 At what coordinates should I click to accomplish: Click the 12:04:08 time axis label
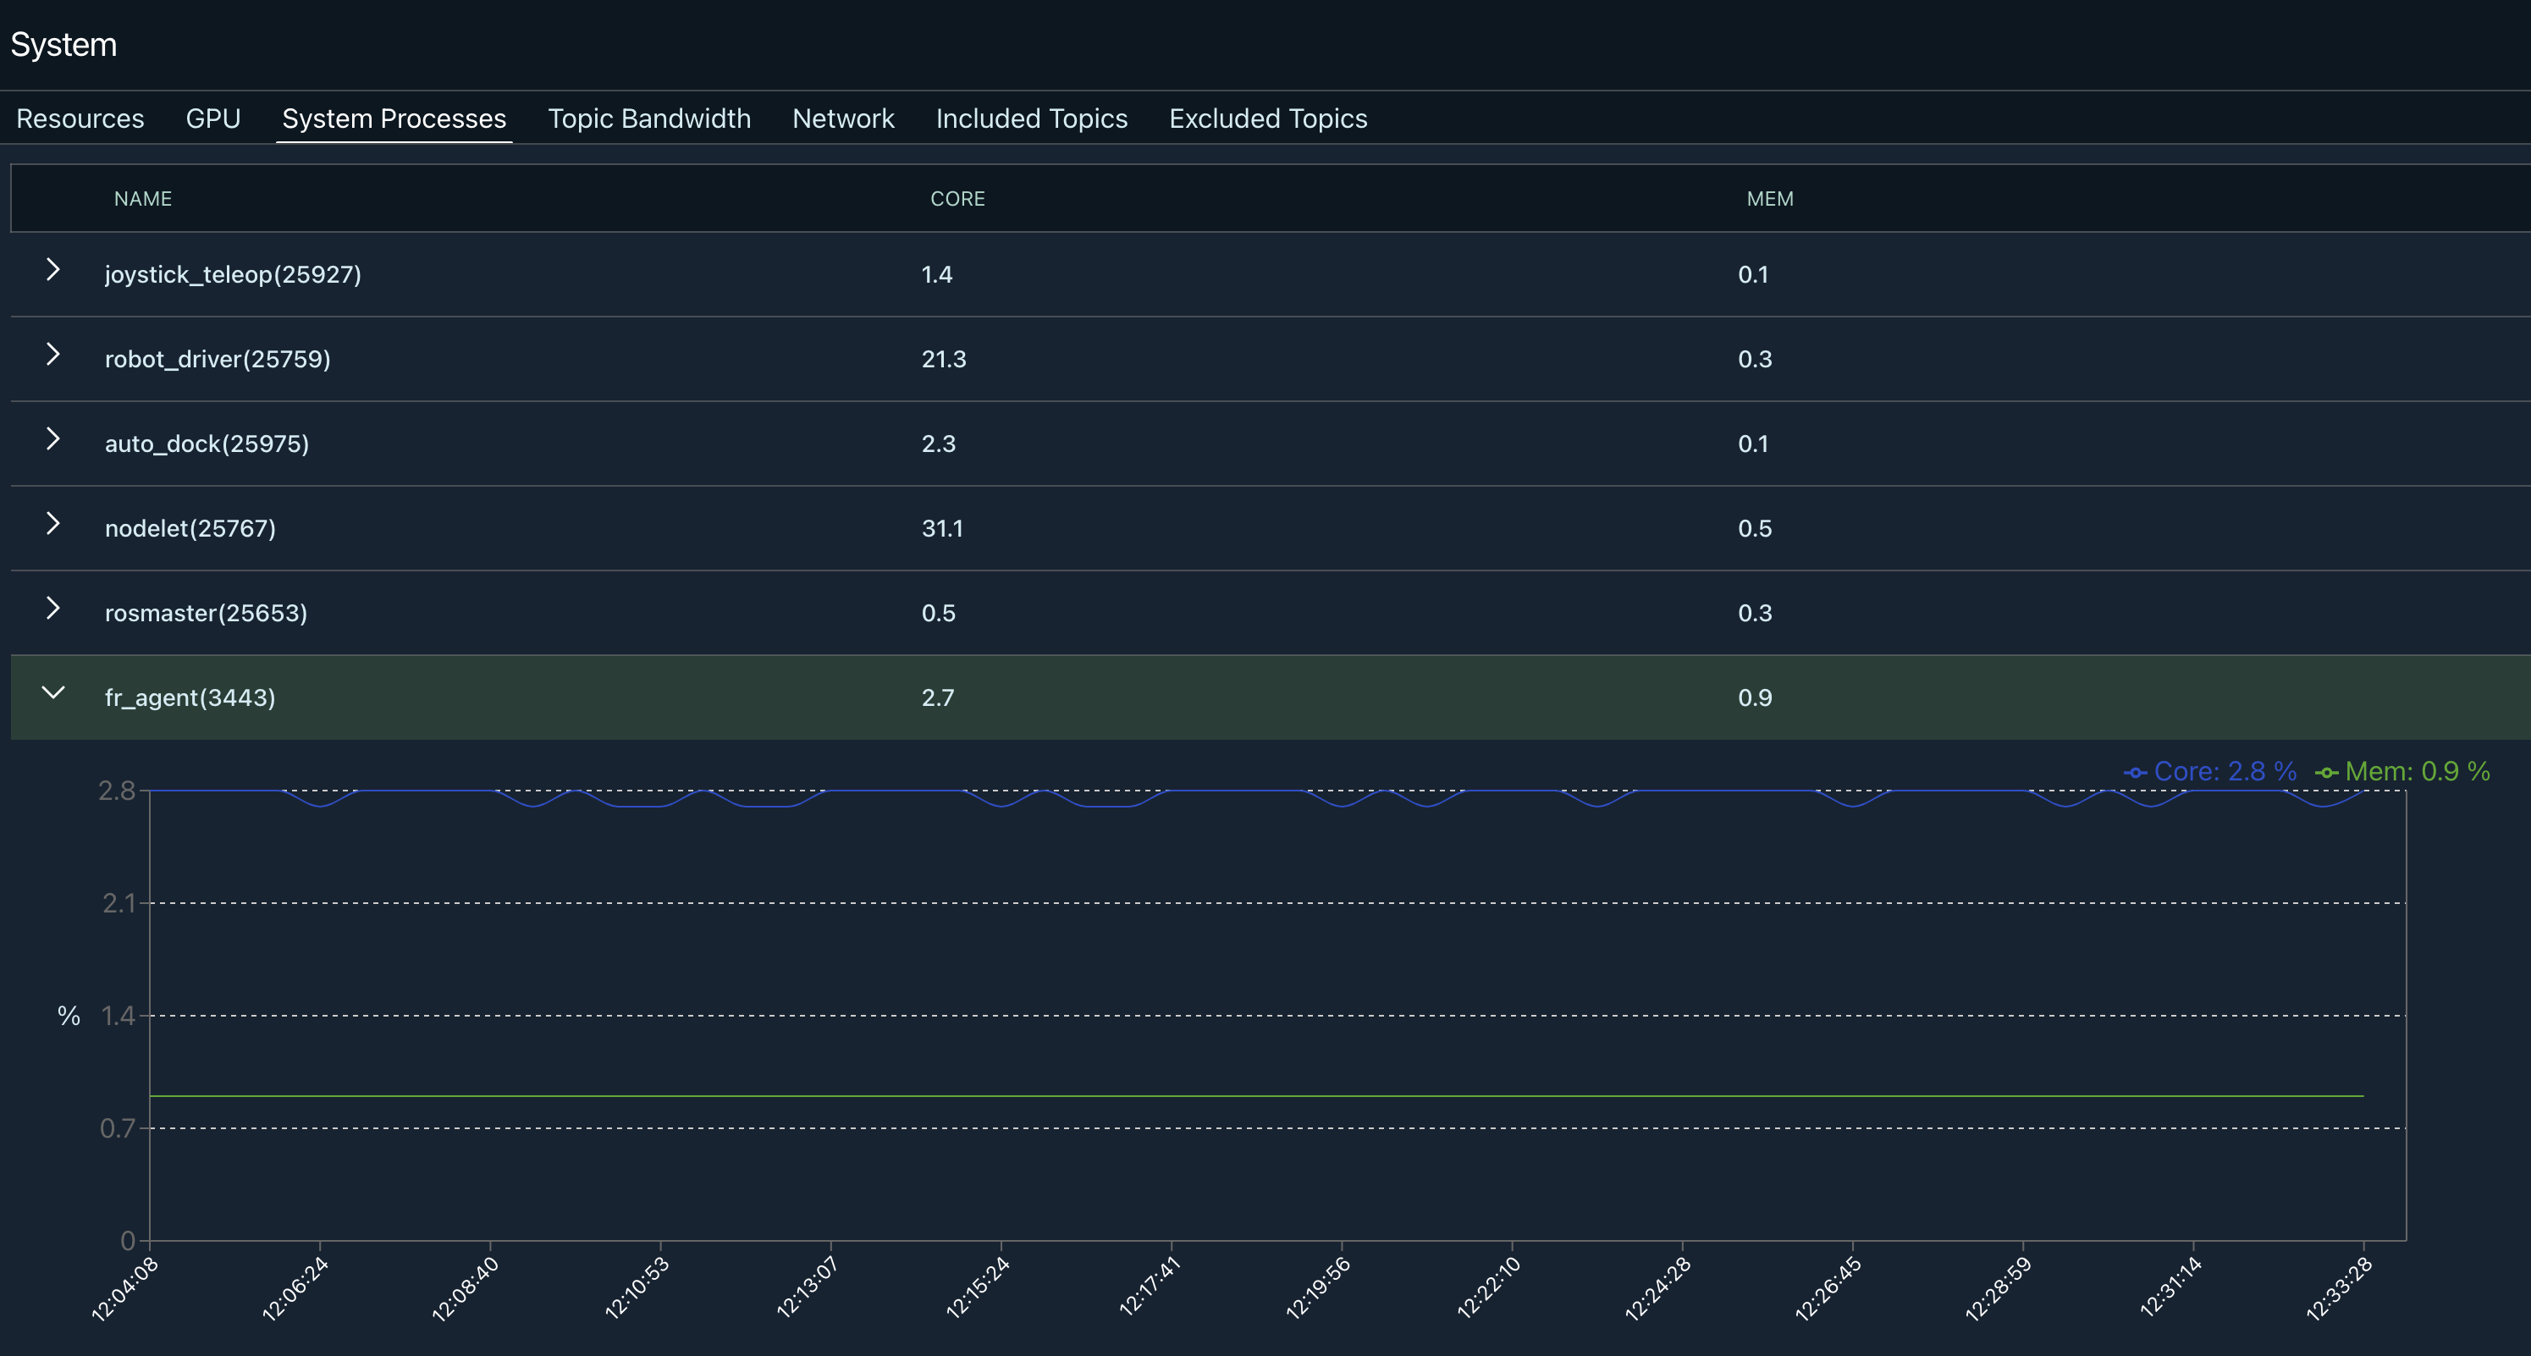[x=124, y=1289]
